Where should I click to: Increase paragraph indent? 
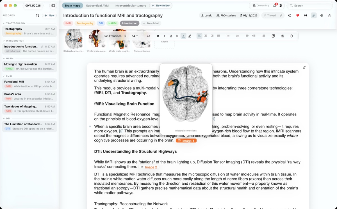pyautogui.click(x=254, y=36)
